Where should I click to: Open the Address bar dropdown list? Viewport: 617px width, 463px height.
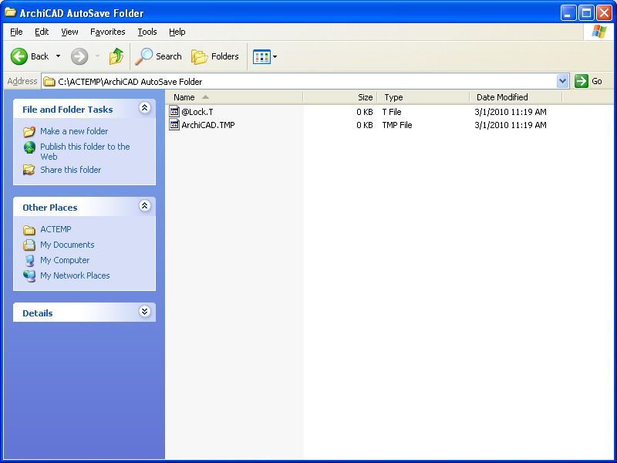563,81
